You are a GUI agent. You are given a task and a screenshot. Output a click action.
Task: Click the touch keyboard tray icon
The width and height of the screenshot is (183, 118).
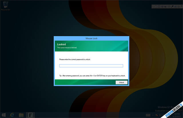[x=148, y=115]
